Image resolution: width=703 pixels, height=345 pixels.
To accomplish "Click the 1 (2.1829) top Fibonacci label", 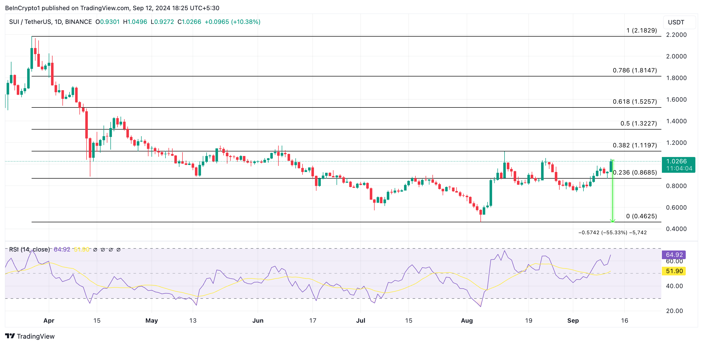I will (x=641, y=30).
